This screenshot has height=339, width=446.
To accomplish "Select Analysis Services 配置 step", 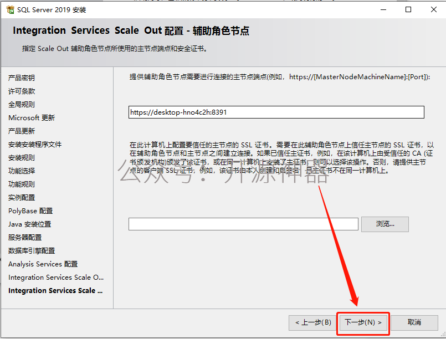I will [43, 264].
